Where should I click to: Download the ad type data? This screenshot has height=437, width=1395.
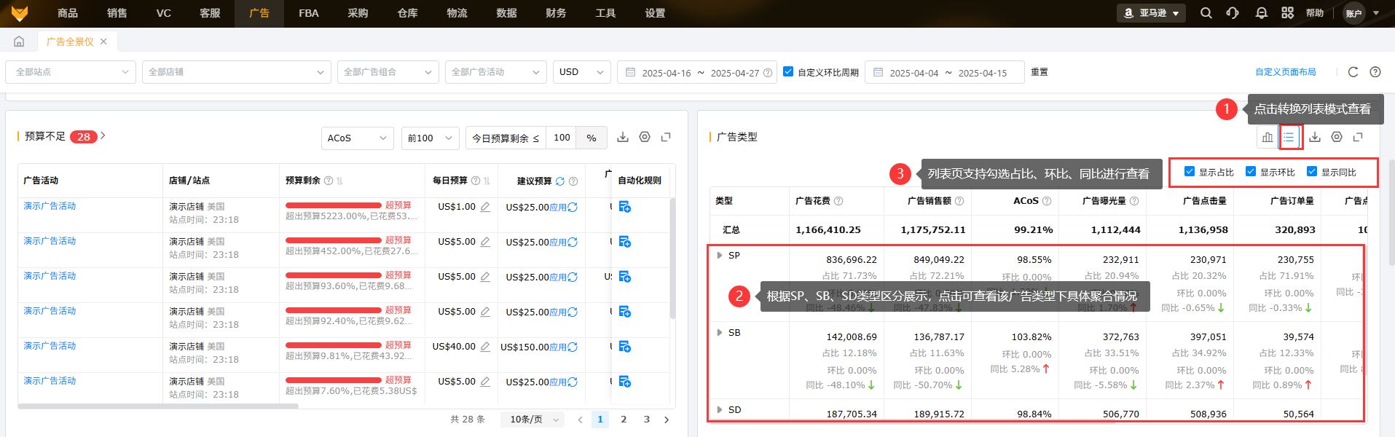tap(1315, 137)
